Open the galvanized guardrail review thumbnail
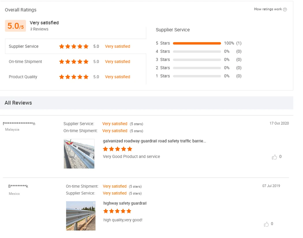The height and width of the screenshot is (238, 303). (79, 154)
